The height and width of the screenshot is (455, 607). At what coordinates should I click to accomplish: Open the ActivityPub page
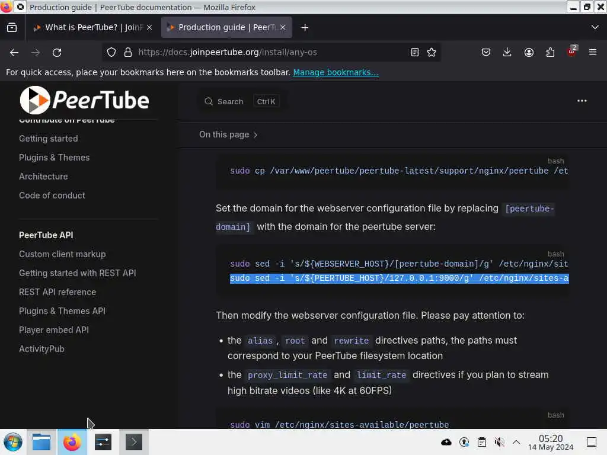(x=41, y=349)
